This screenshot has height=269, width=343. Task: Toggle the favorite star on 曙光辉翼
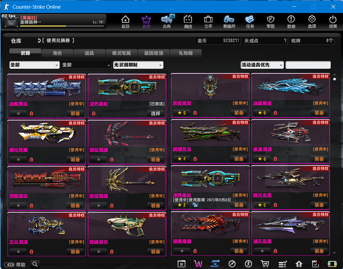18,160
